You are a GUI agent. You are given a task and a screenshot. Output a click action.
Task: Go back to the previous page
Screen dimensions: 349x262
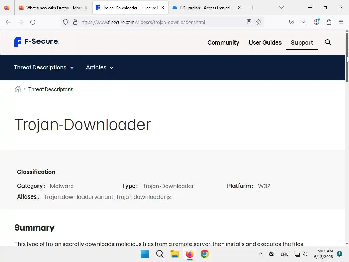click(x=8, y=22)
